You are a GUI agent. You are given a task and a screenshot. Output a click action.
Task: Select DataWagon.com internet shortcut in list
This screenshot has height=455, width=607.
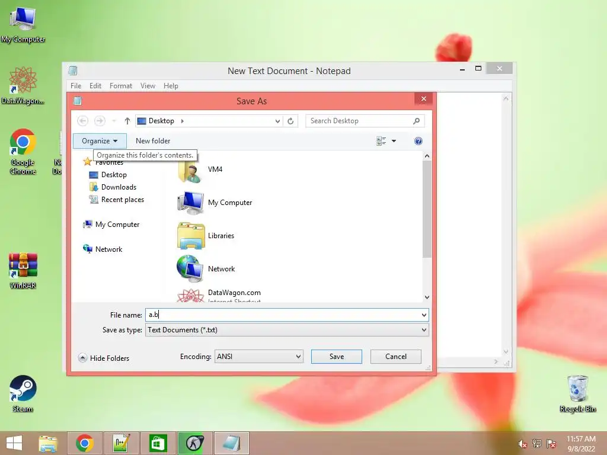pyautogui.click(x=219, y=295)
